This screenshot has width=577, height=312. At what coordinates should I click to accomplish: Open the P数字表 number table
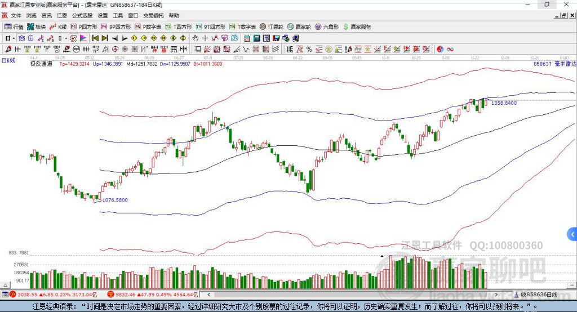(148, 27)
